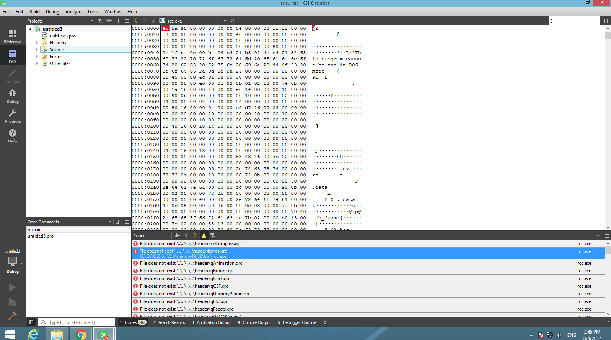Go to previous issue in Issues pane
Image resolution: width=611 pixels, height=340 pixels.
(186, 235)
